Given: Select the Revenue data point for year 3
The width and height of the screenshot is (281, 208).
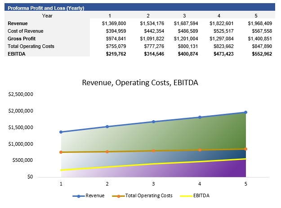Looking at the screenshot, I should 153,121.
